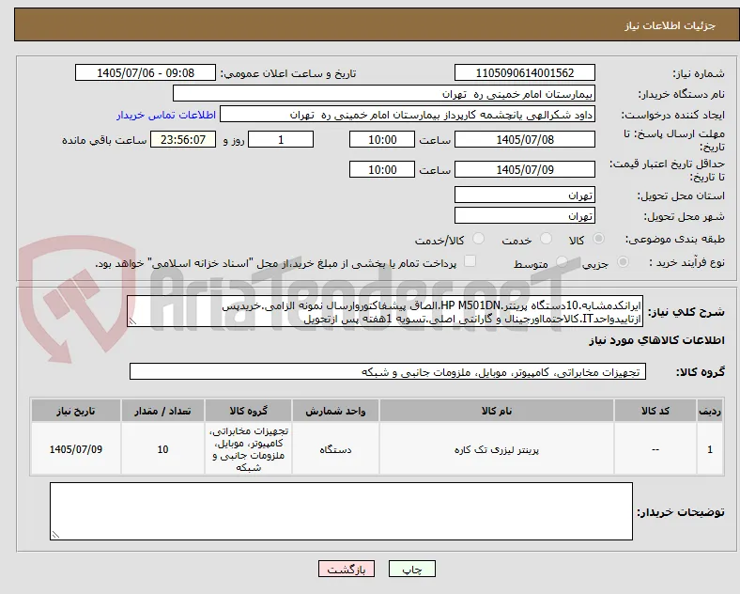This screenshot has height=594, width=740.
Task: Click the quantity cell 10
Action: (162, 449)
